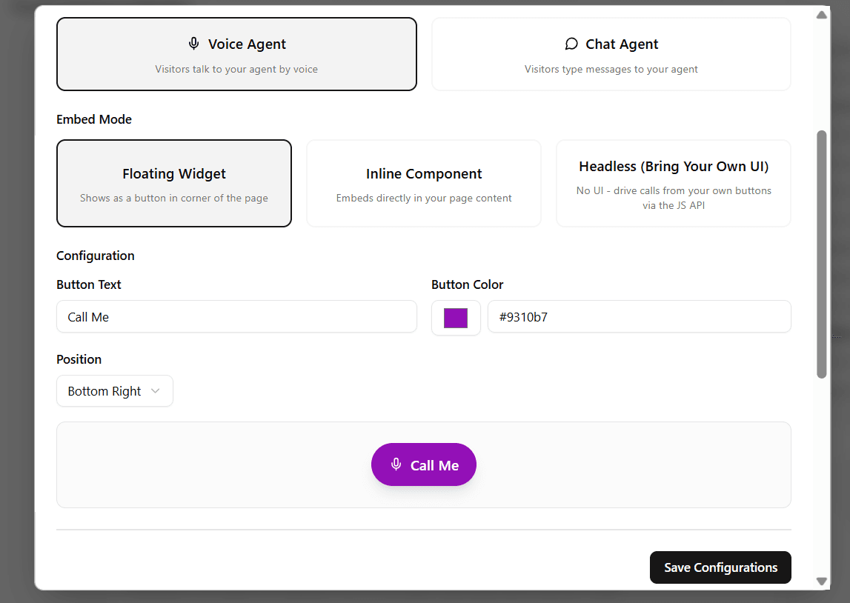Click the Call Me preview button
Image resolution: width=850 pixels, height=603 pixels.
click(423, 464)
